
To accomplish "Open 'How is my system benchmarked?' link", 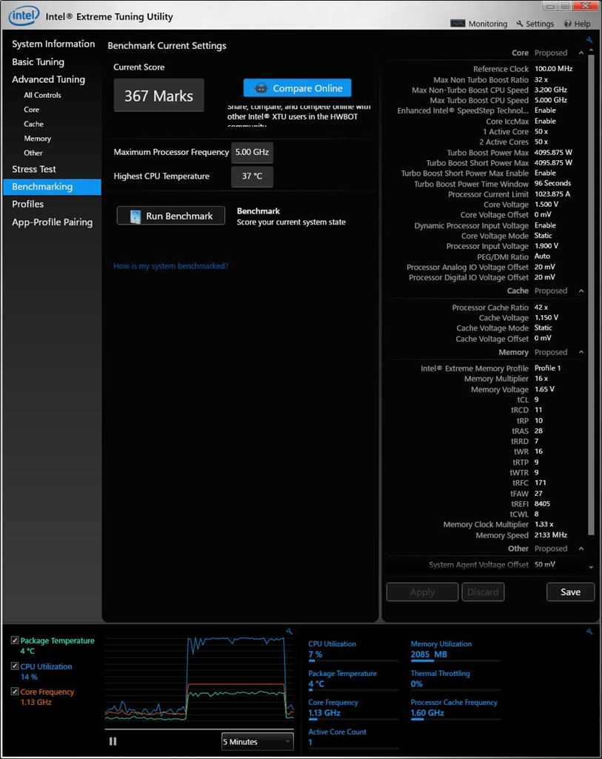I will 171,266.
